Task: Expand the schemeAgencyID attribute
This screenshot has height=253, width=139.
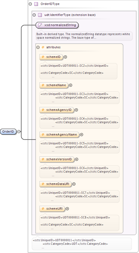Action: coord(76,110)
